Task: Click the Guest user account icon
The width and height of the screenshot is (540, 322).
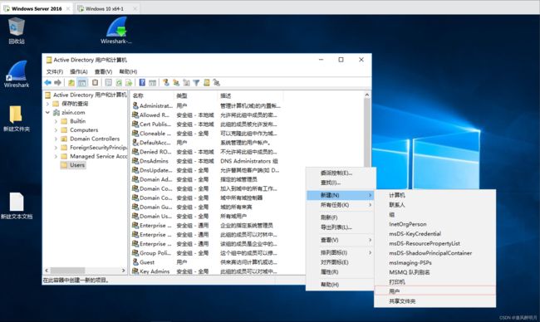Action: click(x=135, y=262)
